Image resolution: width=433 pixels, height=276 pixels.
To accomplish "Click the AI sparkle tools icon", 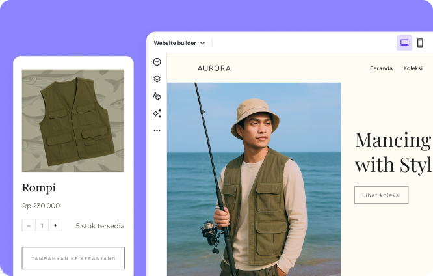I will pos(157,113).
